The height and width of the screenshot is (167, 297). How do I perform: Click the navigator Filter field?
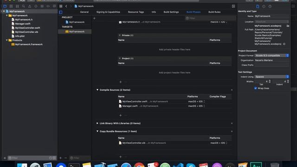click(x=28, y=158)
